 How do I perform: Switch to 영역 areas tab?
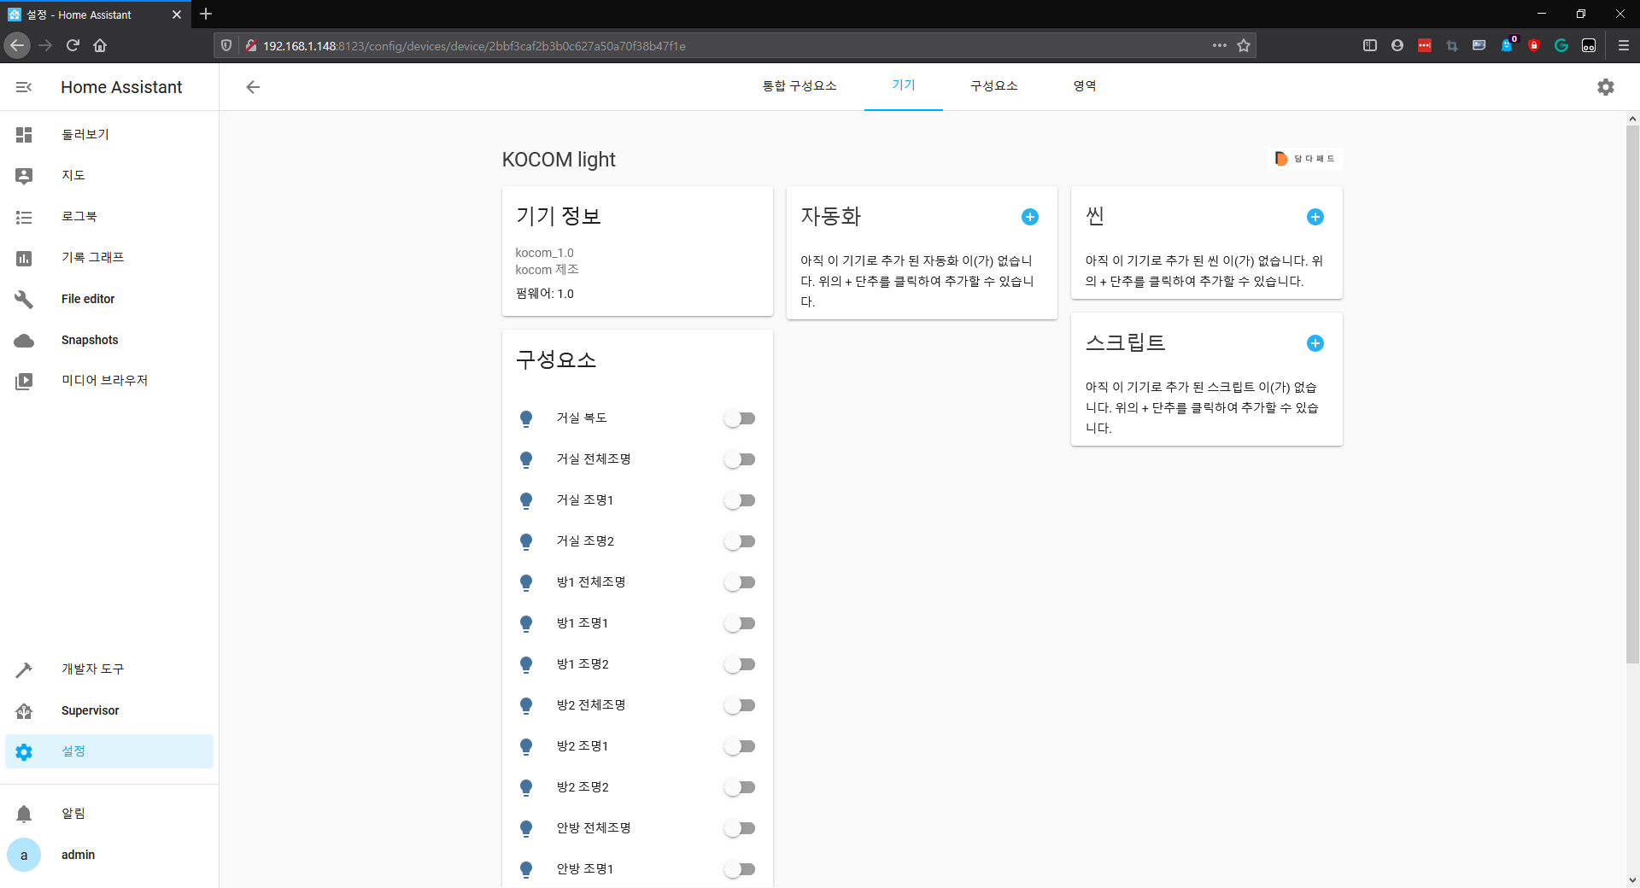click(x=1085, y=86)
